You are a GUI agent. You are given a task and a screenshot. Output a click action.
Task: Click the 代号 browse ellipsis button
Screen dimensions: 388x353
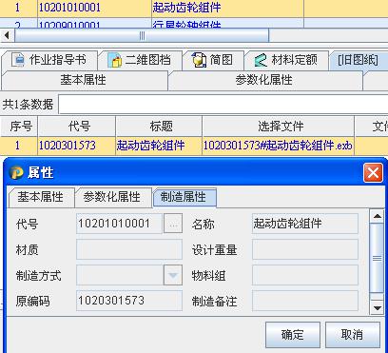(x=173, y=224)
